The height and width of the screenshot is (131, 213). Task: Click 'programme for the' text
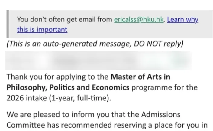pos(164,88)
